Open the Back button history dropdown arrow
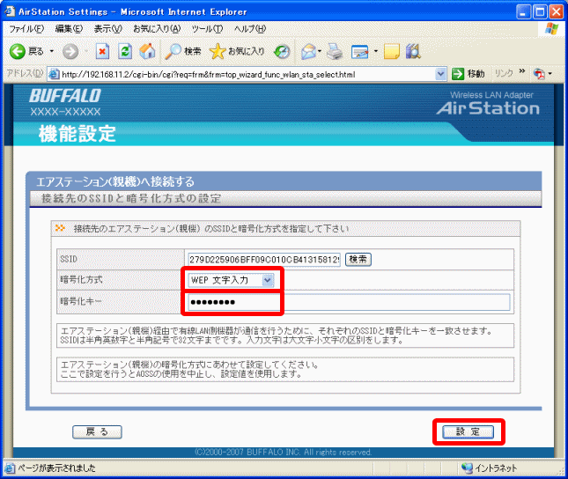Viewport: 568px width, 479px height. [51, 51]
